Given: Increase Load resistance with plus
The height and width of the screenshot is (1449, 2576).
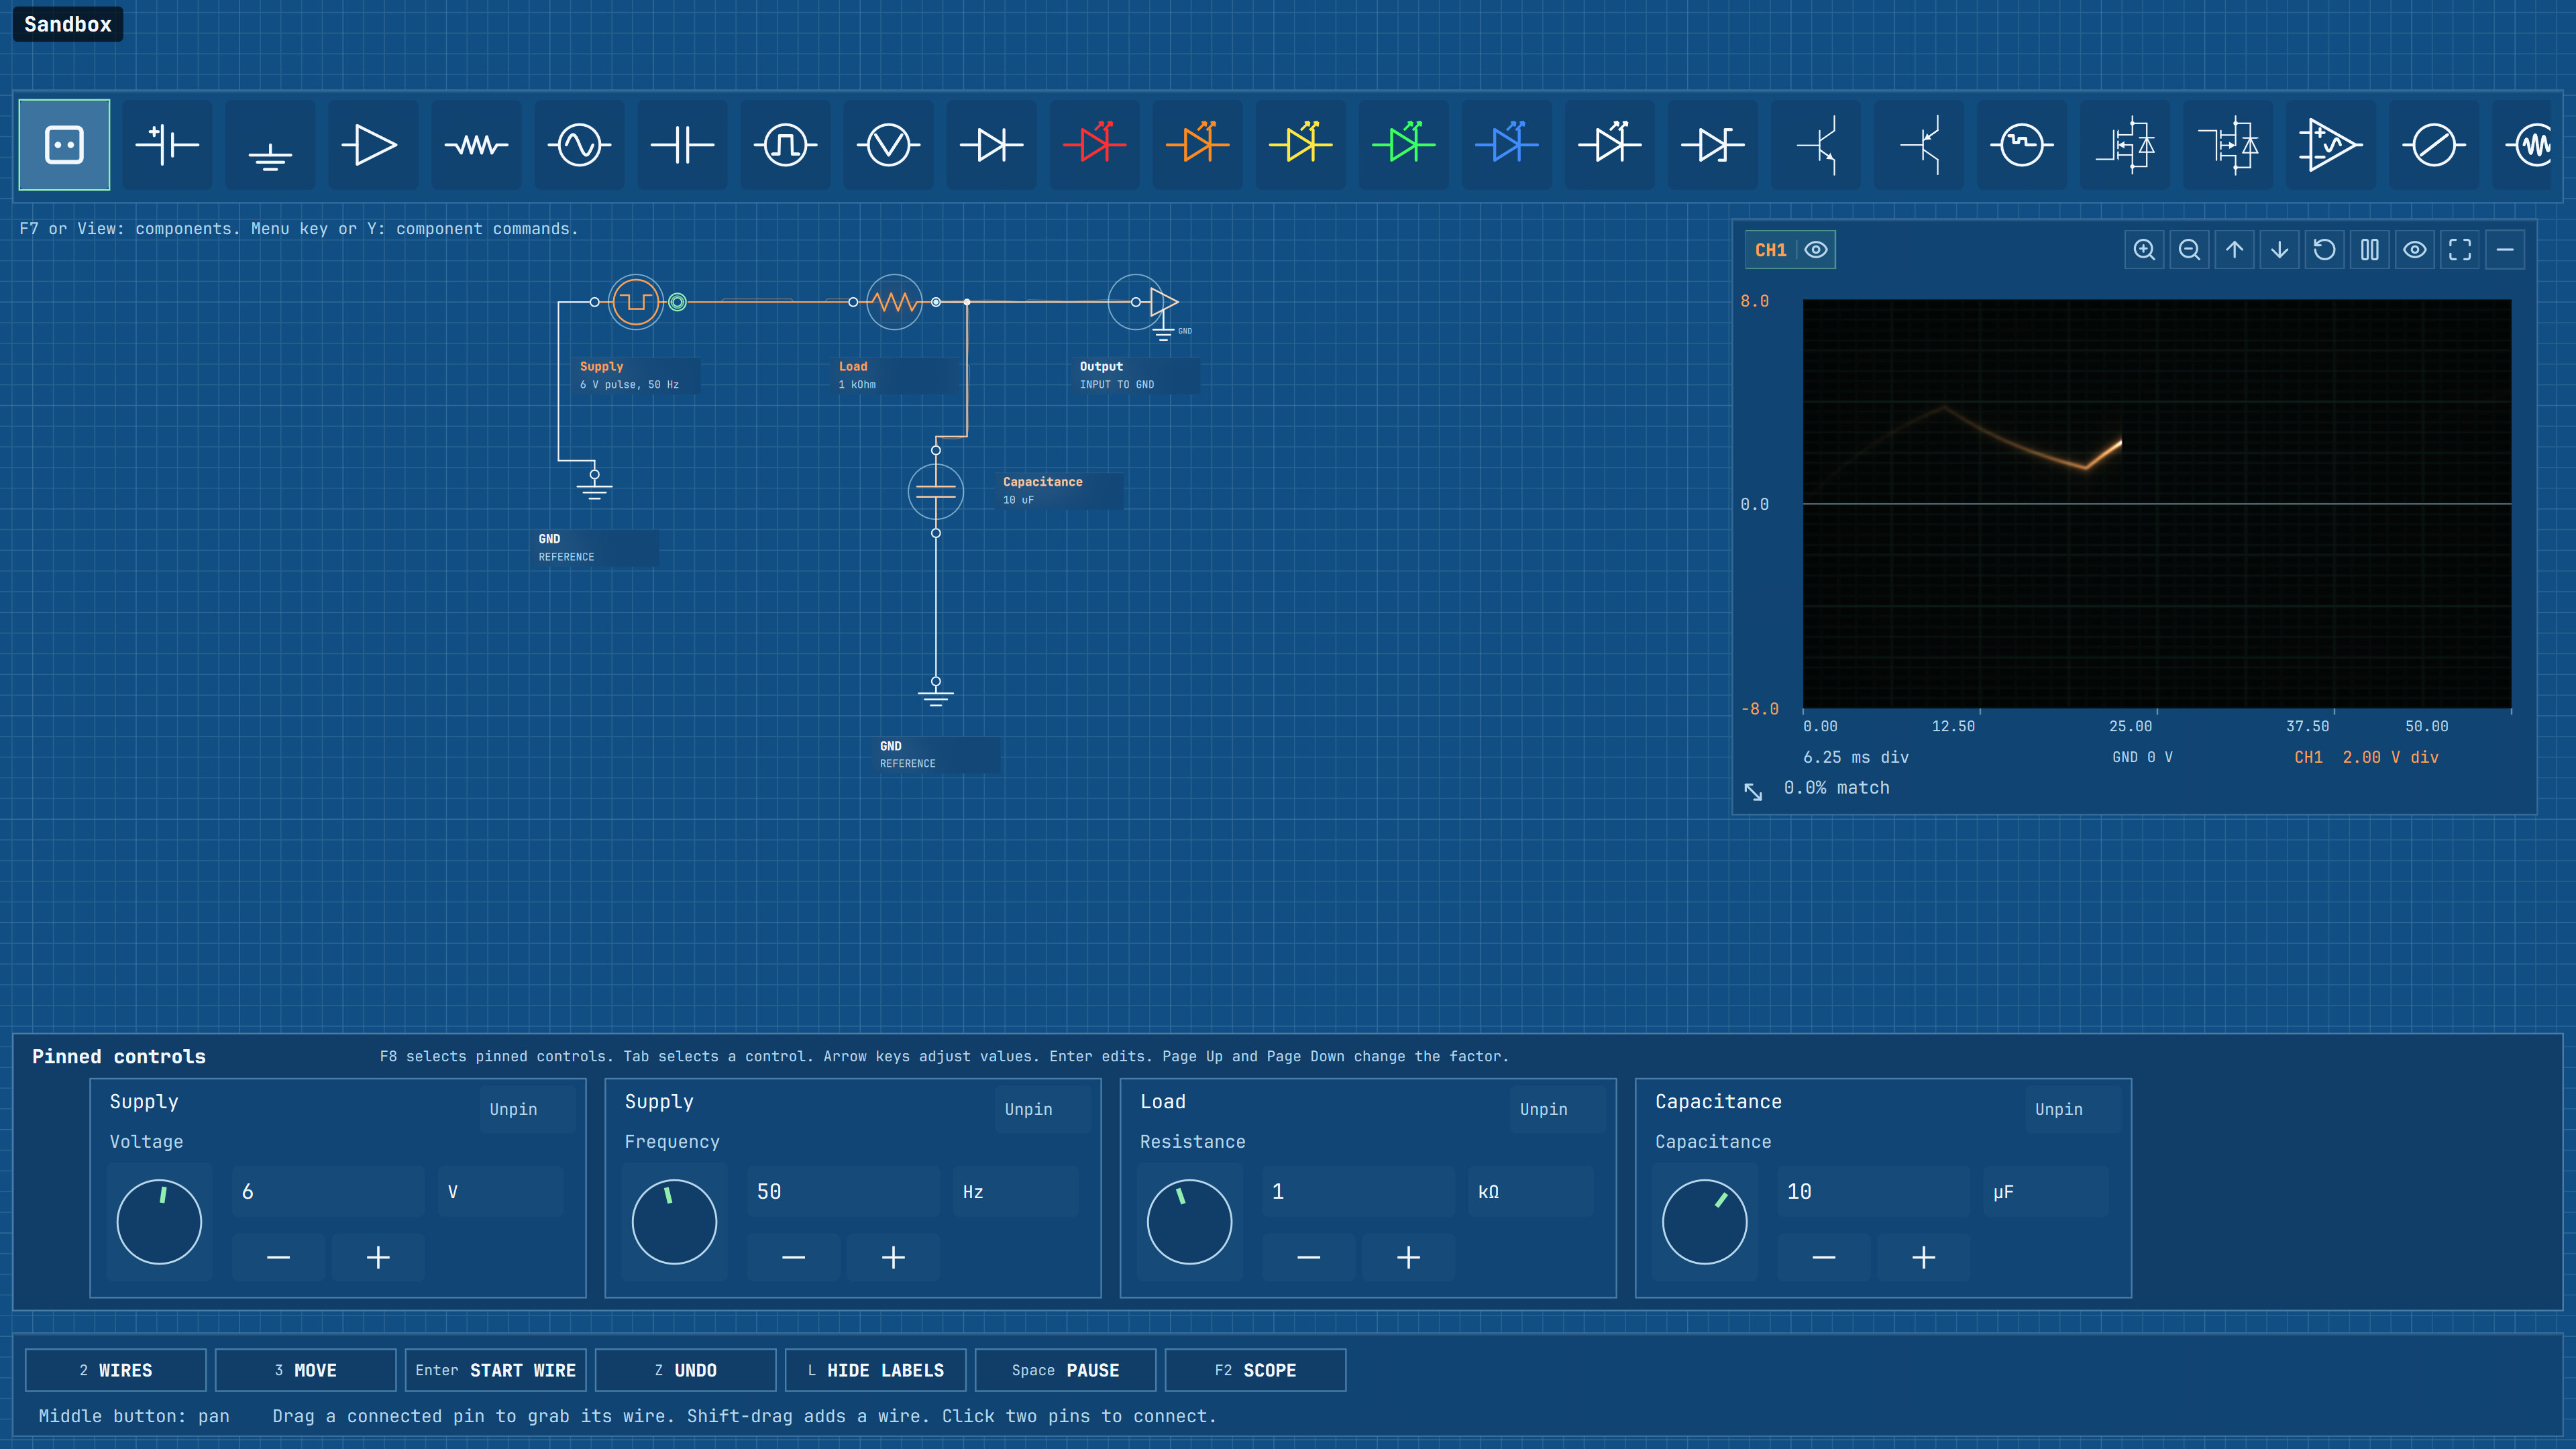Looking at the screenshot, I should tap(1408, 1257).
